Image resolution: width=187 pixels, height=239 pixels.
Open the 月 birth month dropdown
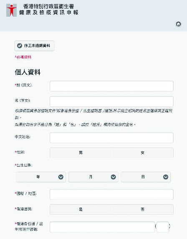coord(93,177)
